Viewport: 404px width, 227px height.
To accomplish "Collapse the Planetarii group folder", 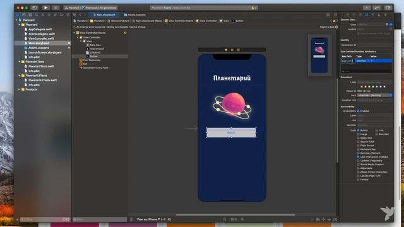I will pos(20,25).
